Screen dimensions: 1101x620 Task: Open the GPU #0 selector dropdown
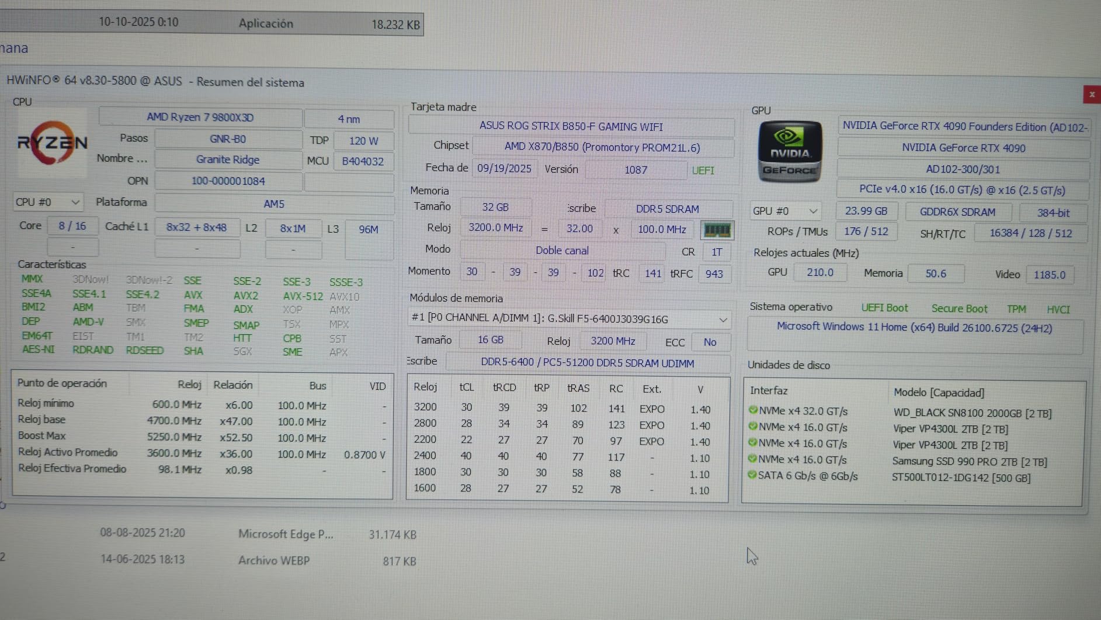click(x=784, y=211)
